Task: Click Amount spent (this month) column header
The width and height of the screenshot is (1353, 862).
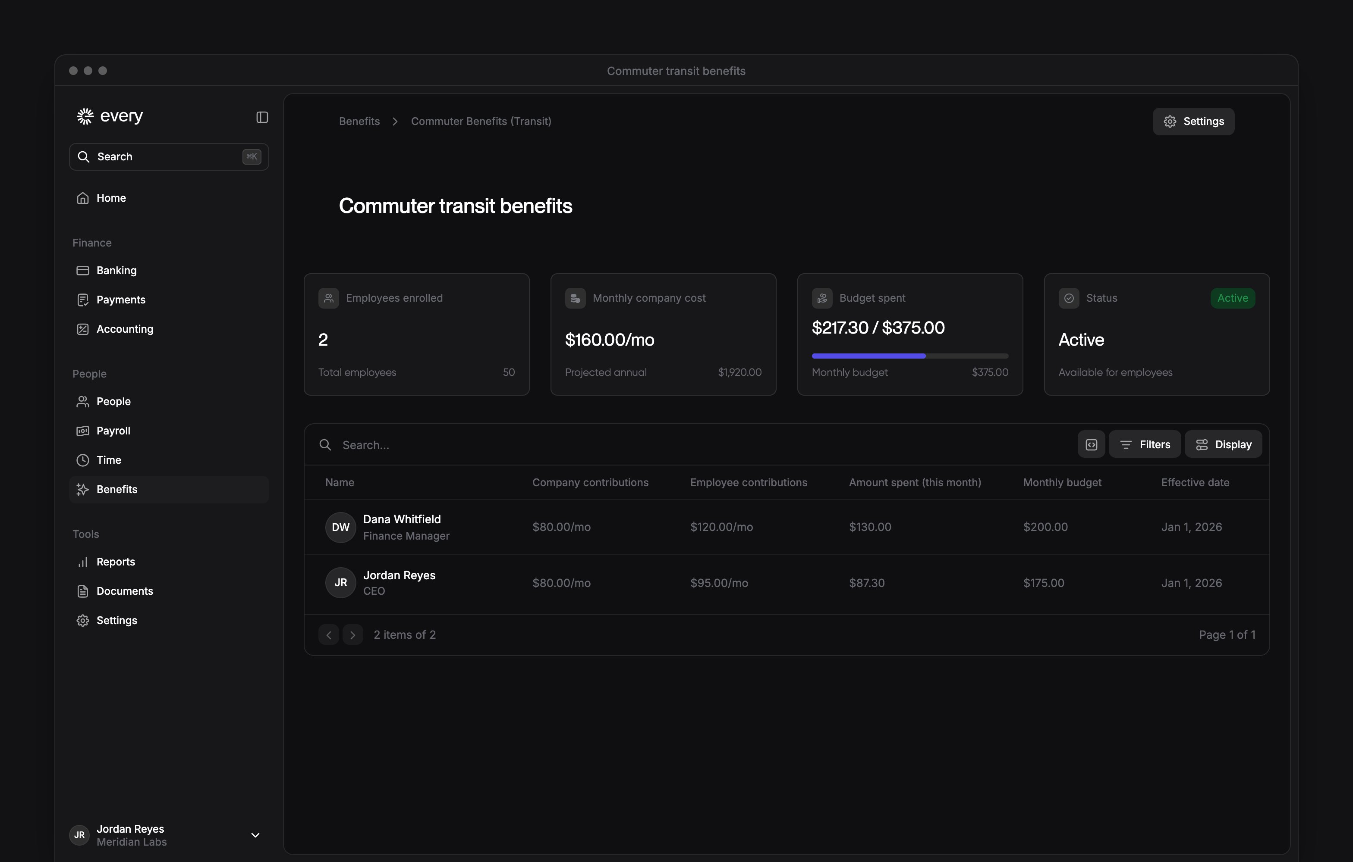Action: tap(915, 483)
